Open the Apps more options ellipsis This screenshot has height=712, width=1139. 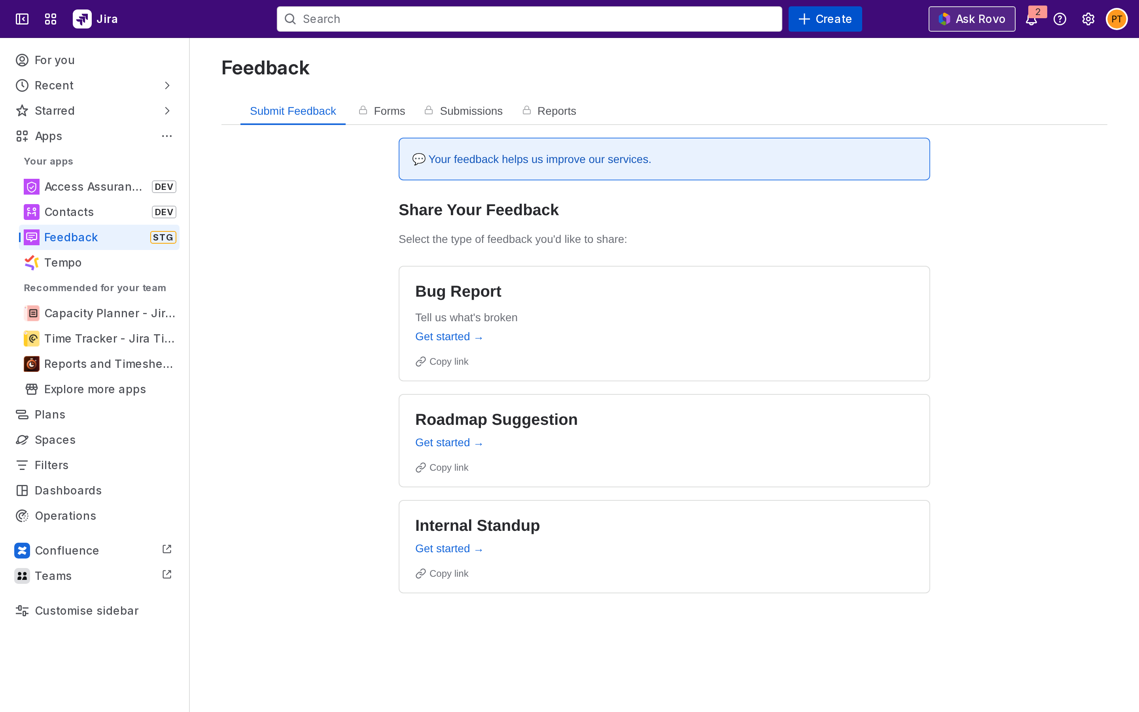(x=167, y=136)
